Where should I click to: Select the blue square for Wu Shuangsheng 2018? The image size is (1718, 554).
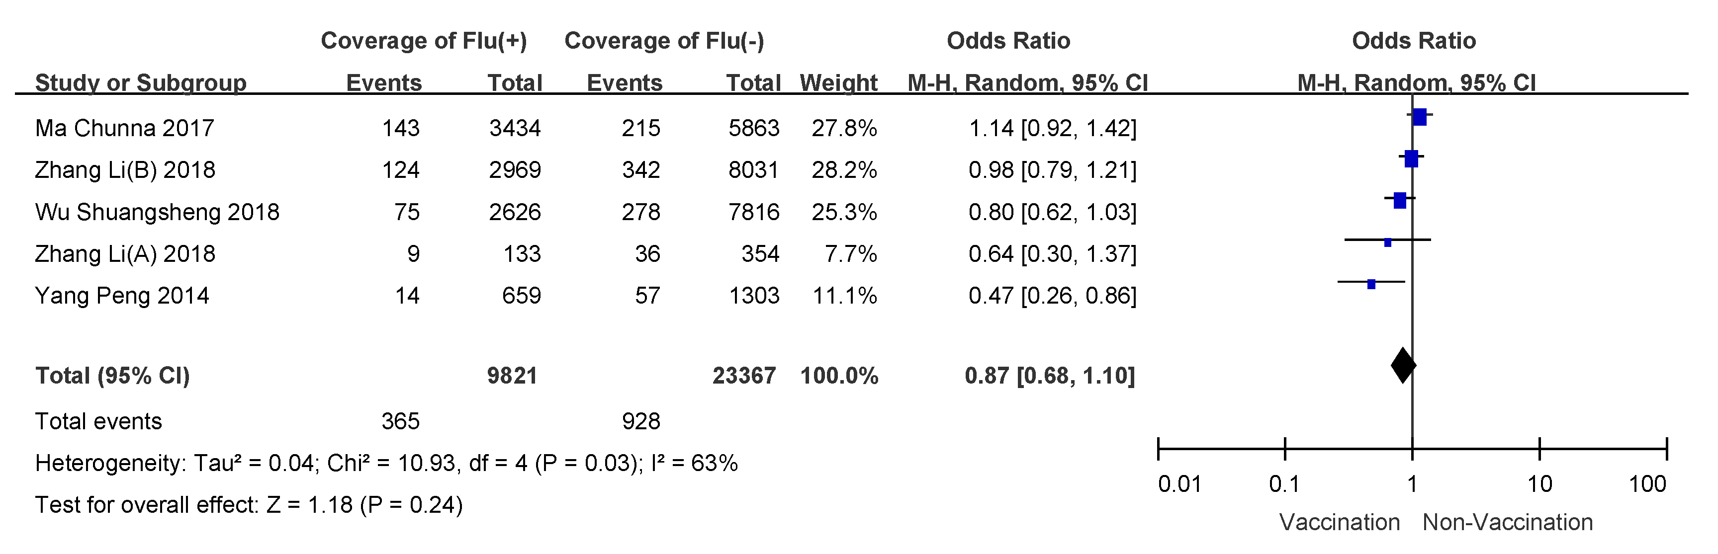tap(1400, 200)
